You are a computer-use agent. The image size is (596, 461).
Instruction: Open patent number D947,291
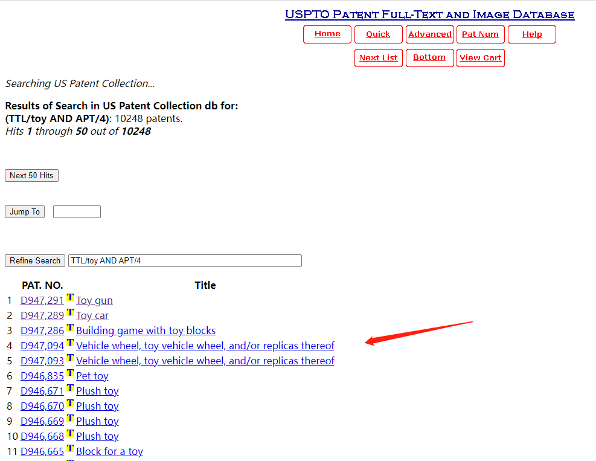coord(42,300)
